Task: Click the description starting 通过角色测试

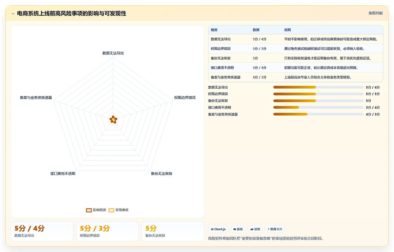Action: 324,49
